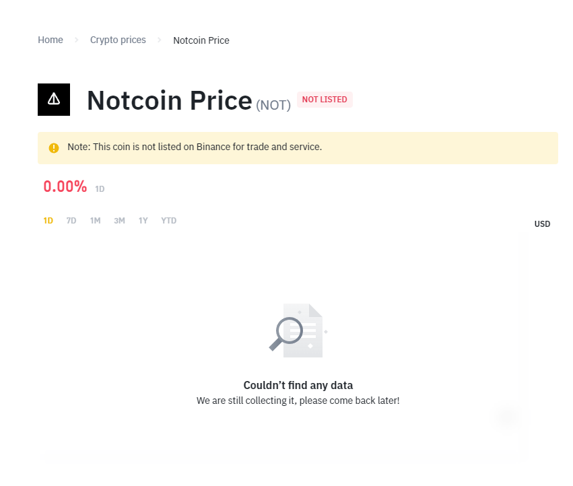573x486 pixels.
Task: Click the not listed on Binance note text
Action: 195,147
